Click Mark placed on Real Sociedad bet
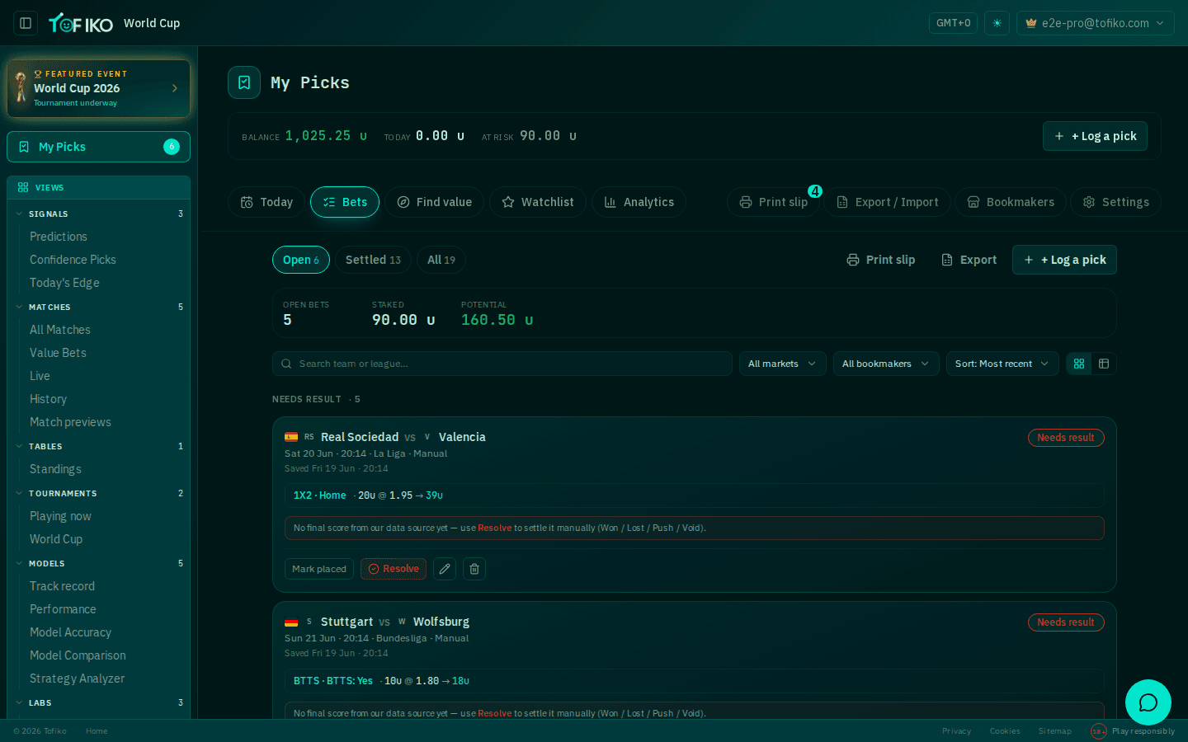Screen dimensions: 1188x742 click(319, 569)
